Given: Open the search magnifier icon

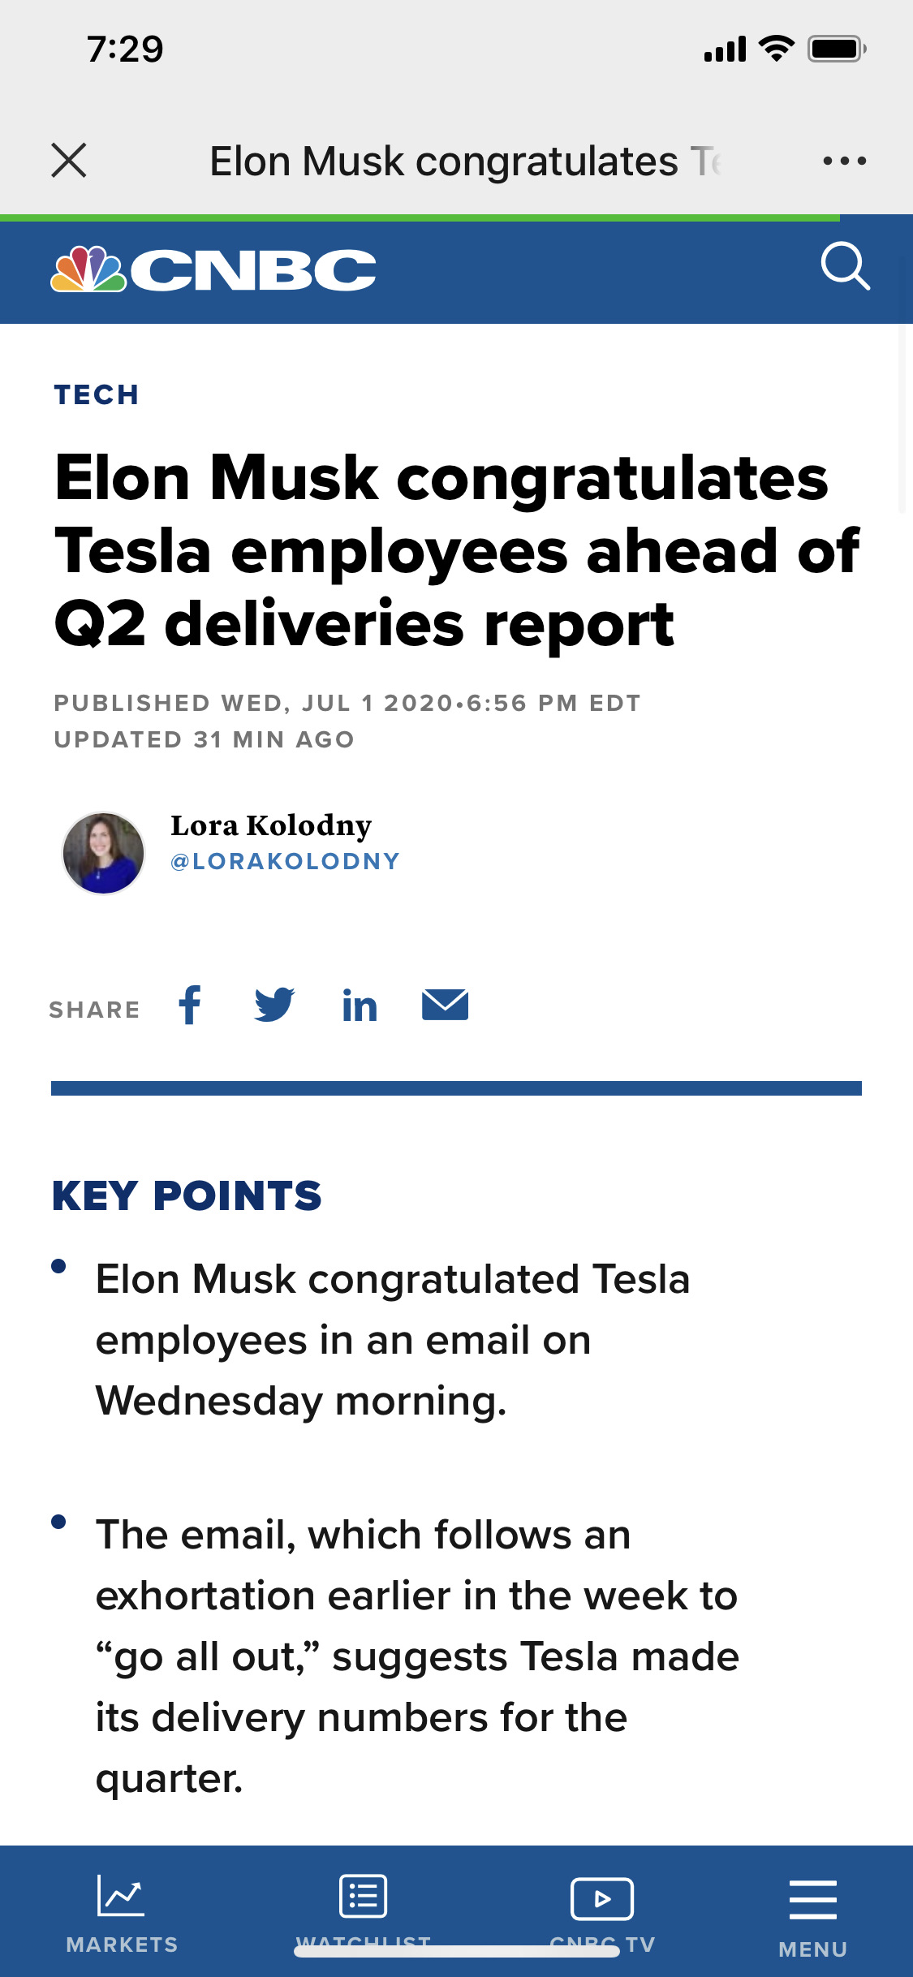Looking at the screenshot, I should pyautogui.click(x=845, y=265).
